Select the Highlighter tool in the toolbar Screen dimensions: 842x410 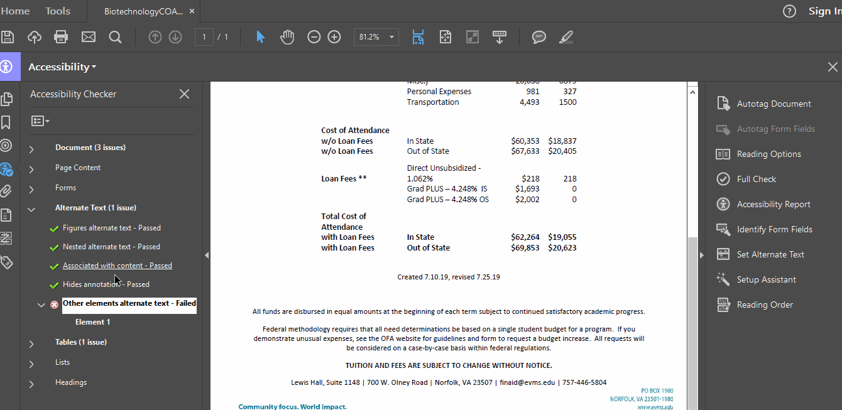click(566, 37)
